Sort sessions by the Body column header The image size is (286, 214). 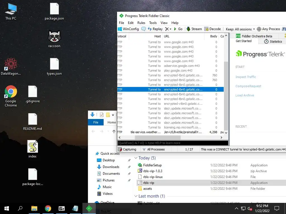(212, 36)
